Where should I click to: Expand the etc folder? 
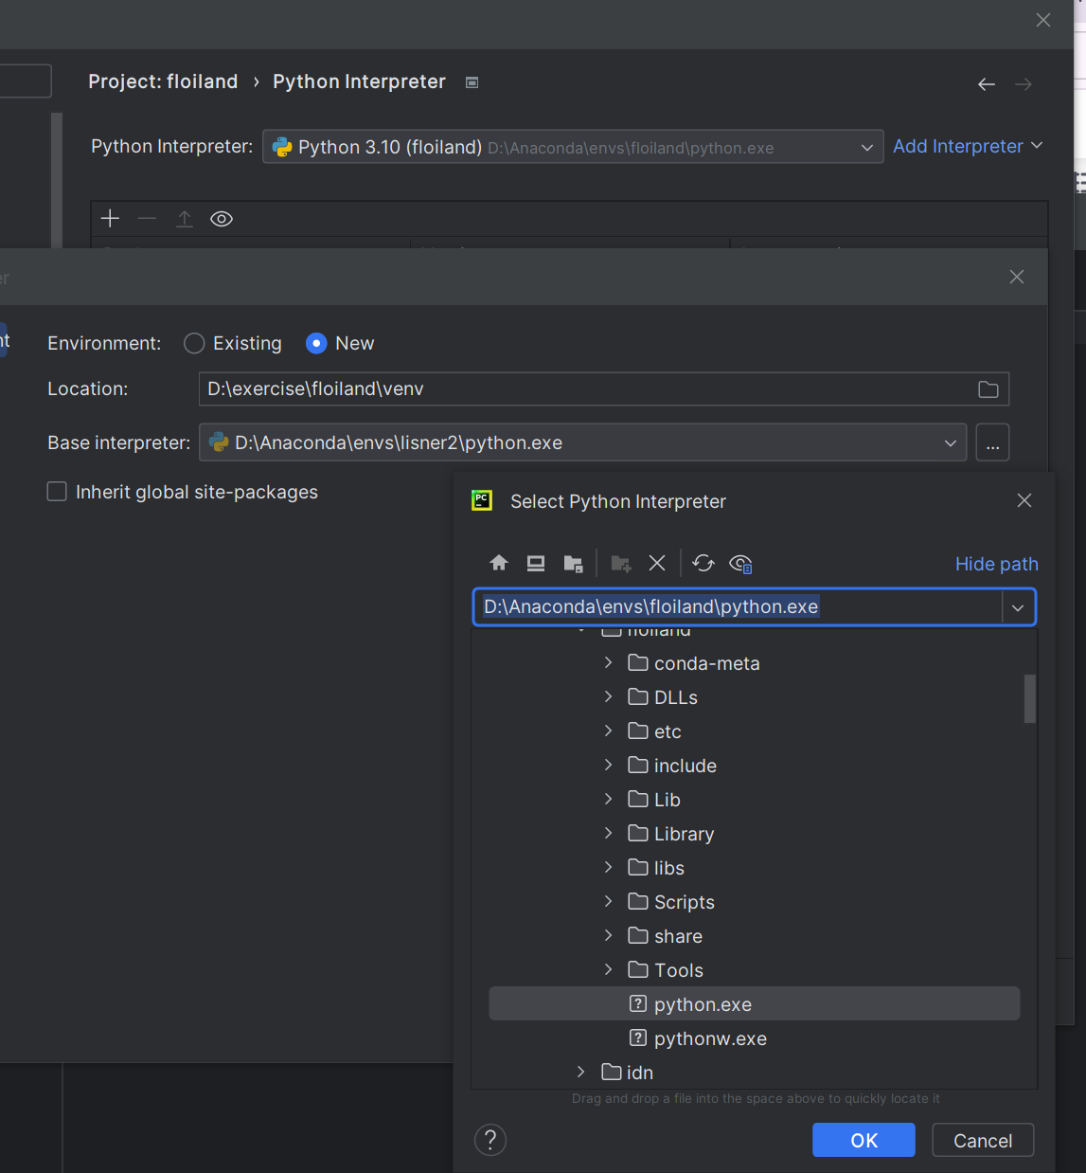pyautogui.click(x=608, y=731)
